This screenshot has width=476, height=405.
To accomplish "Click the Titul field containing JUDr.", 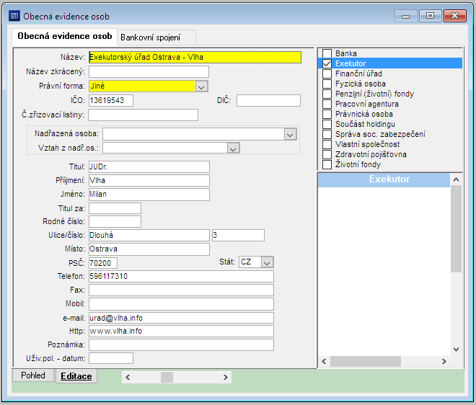I will [149, 167].
